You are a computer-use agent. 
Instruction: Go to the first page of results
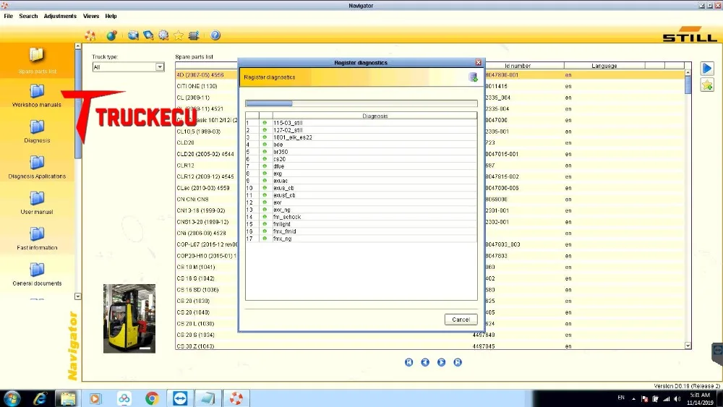coord(409,362)
